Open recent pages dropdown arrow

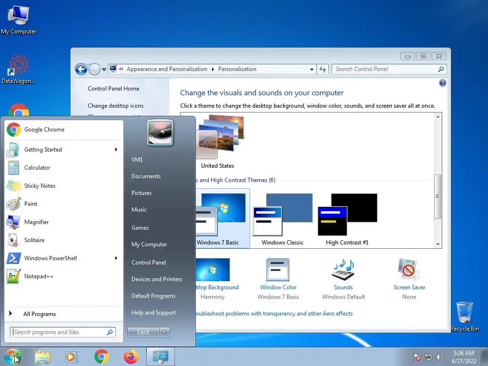tap(104, 70)
